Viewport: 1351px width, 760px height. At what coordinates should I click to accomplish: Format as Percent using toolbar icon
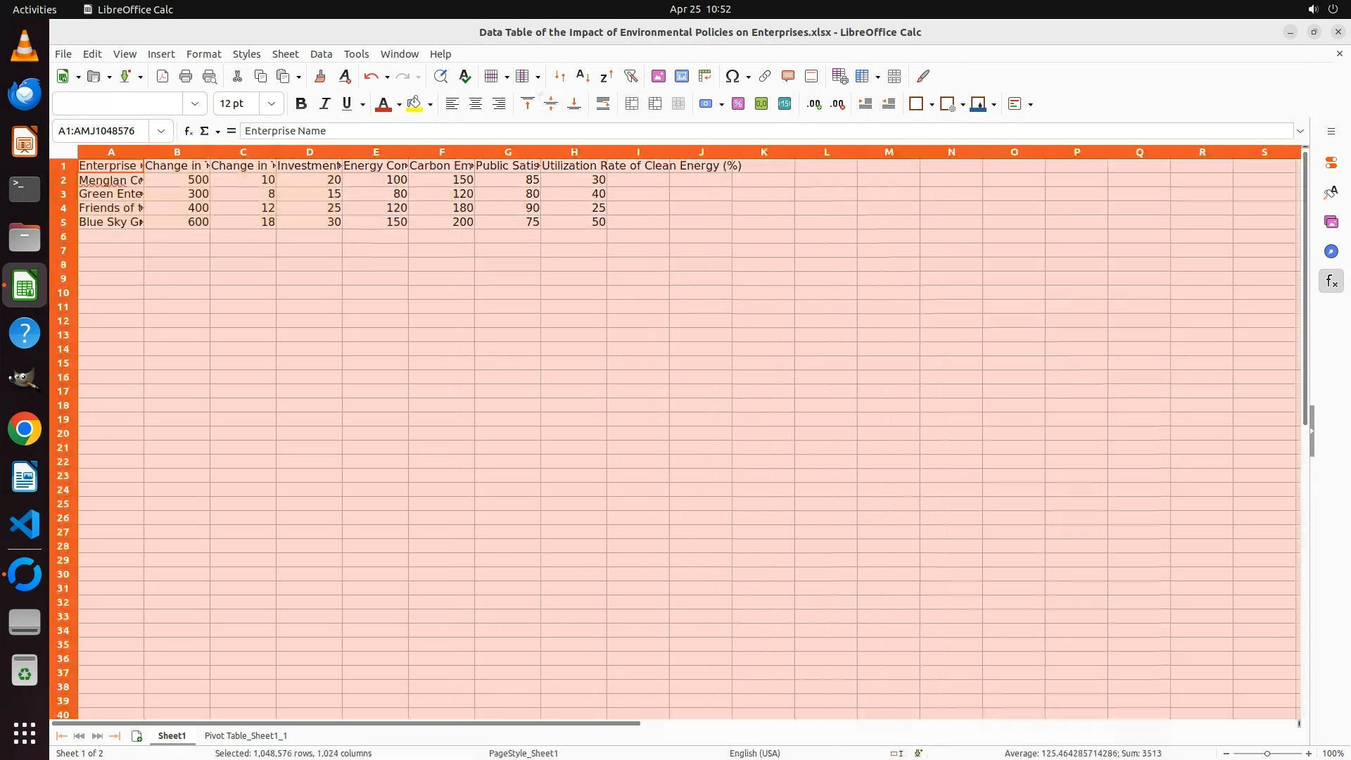(x=737, y=104)
